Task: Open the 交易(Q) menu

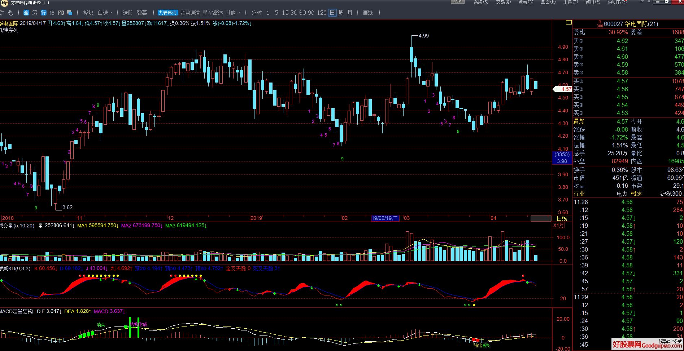Action: [x=503, y=2]
